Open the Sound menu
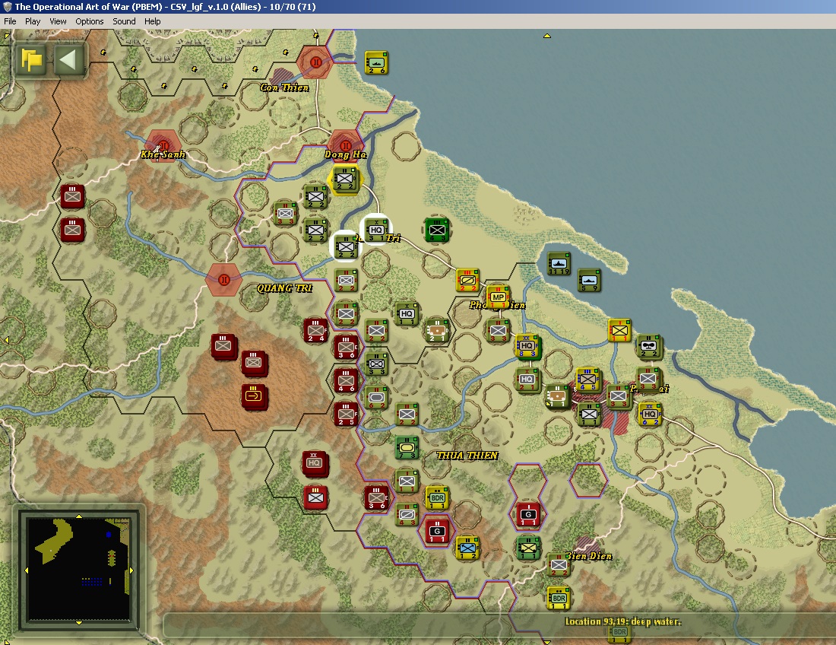Image resolution: width=836 pixels, height=645 pixels. point(124,21)
